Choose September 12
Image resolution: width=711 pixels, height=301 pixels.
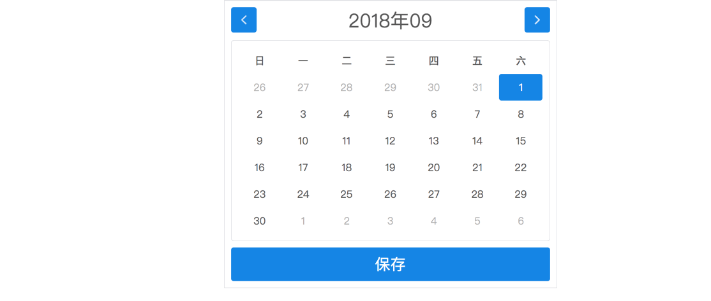click(x=390, y=141)
